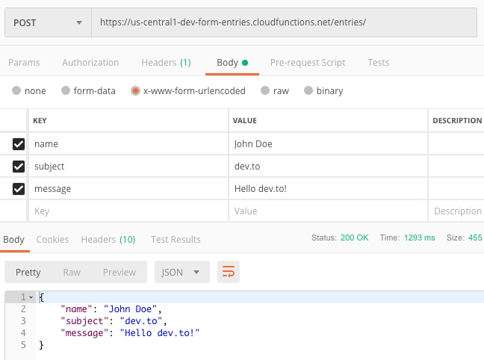This screenshot has height=360, width=484.
Task: Click the closing brace on line 5
Action: pyautogui.click(x=41, y=345)
